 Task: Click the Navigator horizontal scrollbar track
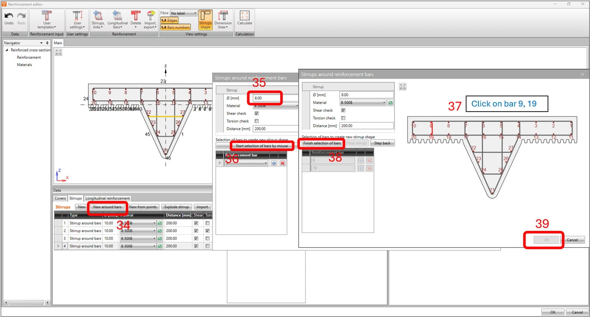click(26, 303)
